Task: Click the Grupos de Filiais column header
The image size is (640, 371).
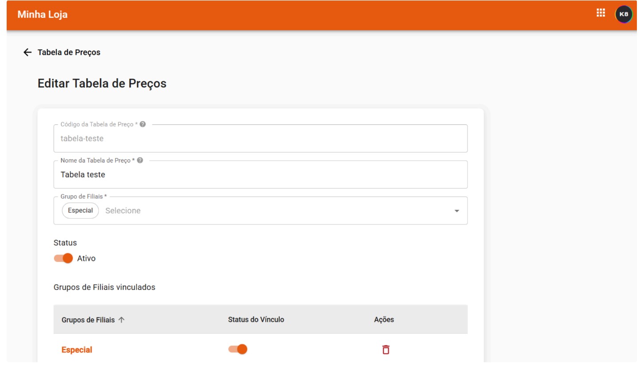Action: coord(88,320)
